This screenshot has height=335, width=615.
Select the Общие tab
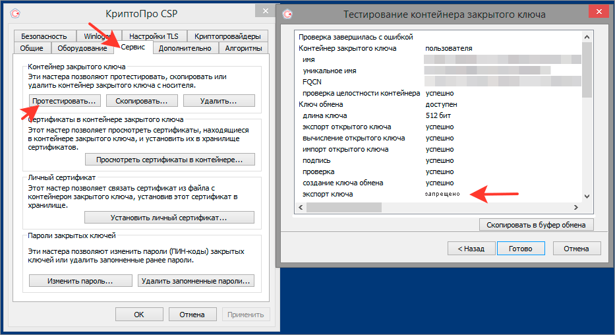[x=32, y=48]
